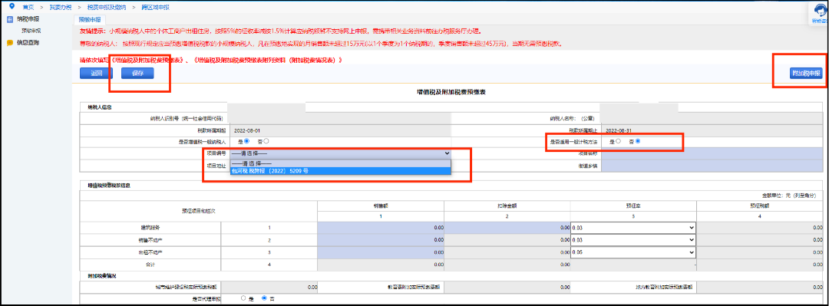Image resolution: width=829 pixels, height=306 pixels.
Task: Click the 2022-08-01 start date value
Action: point(247,130)
